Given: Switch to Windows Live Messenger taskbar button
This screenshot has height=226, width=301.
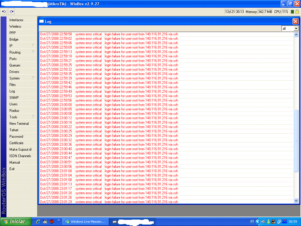Looking at the screenshot, I should (x=85, y=222).
